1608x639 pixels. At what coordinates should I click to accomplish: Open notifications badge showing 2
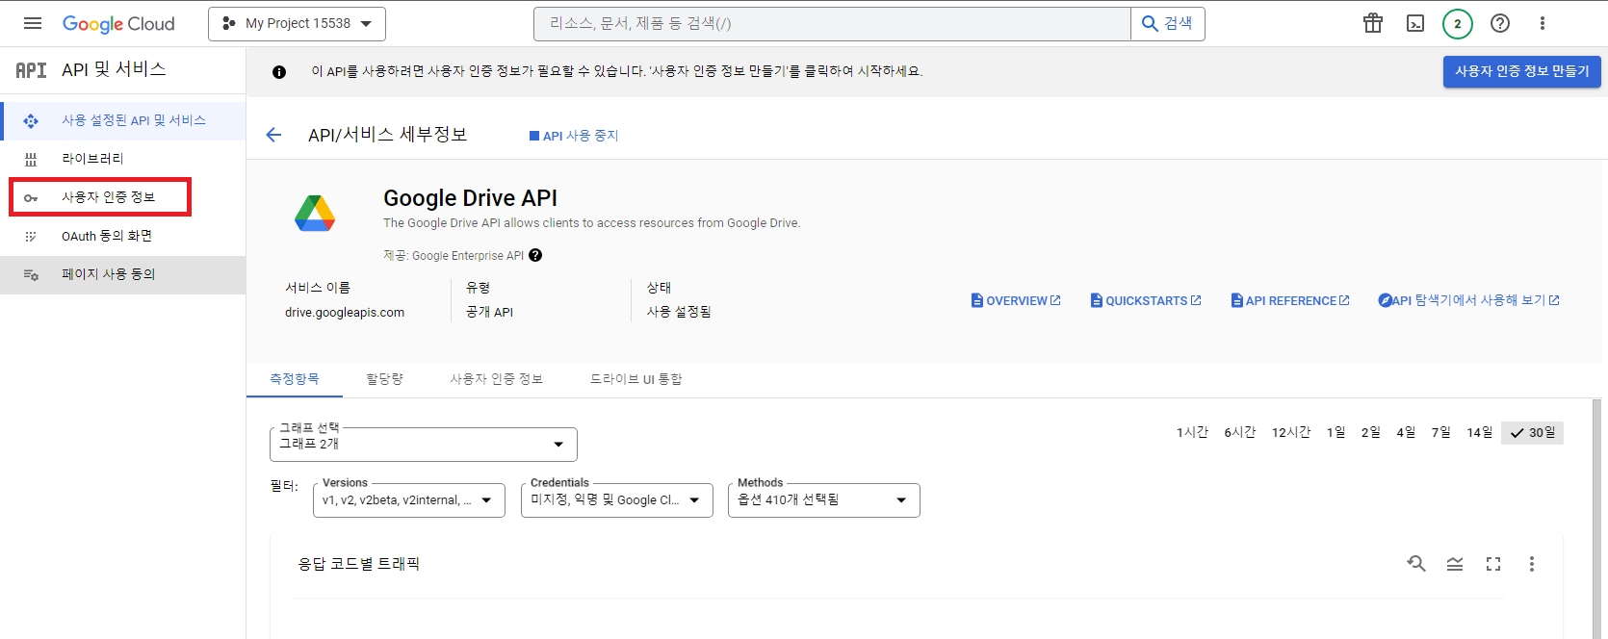pyautogui.click(x=1458, y=24)
